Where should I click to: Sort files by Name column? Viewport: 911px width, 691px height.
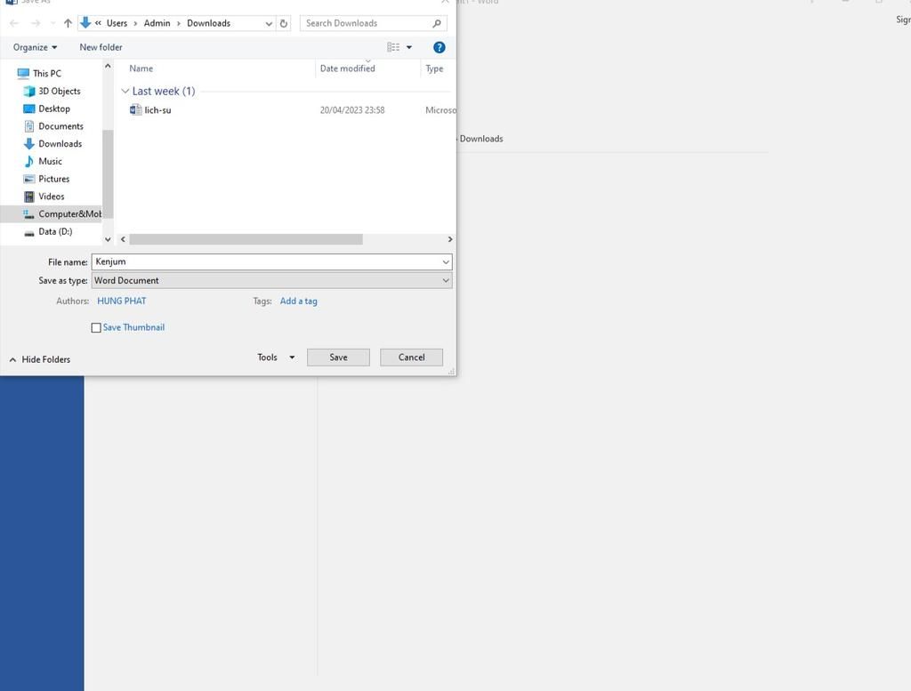pyautogui.click(x=141, y=68)
